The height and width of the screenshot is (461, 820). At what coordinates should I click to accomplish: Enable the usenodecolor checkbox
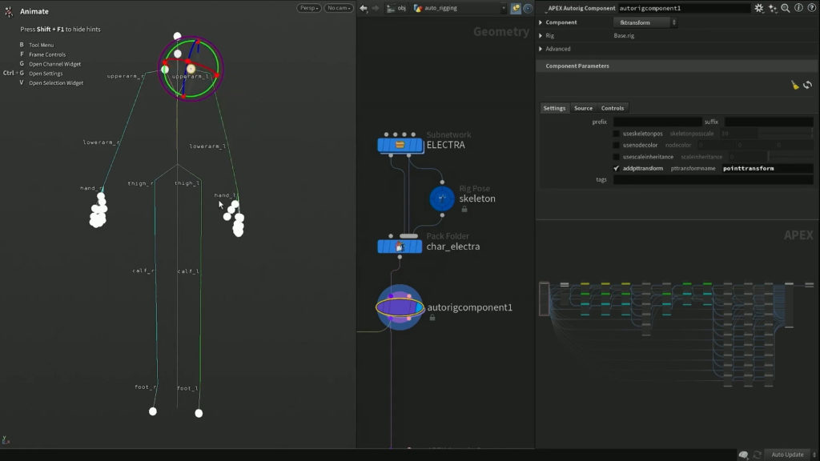pyautogui.click(x=615, y=144)
